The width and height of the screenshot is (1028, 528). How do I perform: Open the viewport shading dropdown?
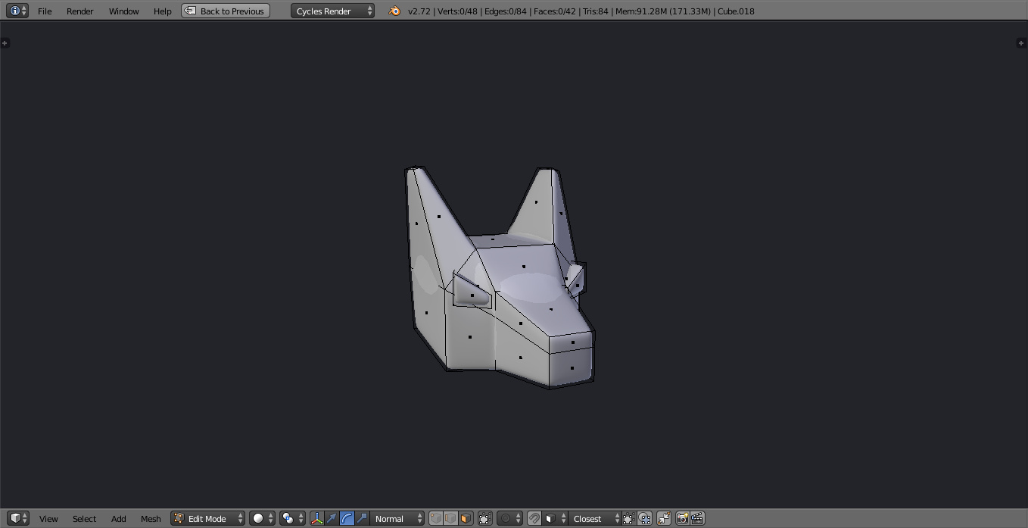click(262, 518)
